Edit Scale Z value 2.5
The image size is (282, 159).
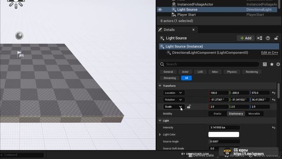[260, 107]
